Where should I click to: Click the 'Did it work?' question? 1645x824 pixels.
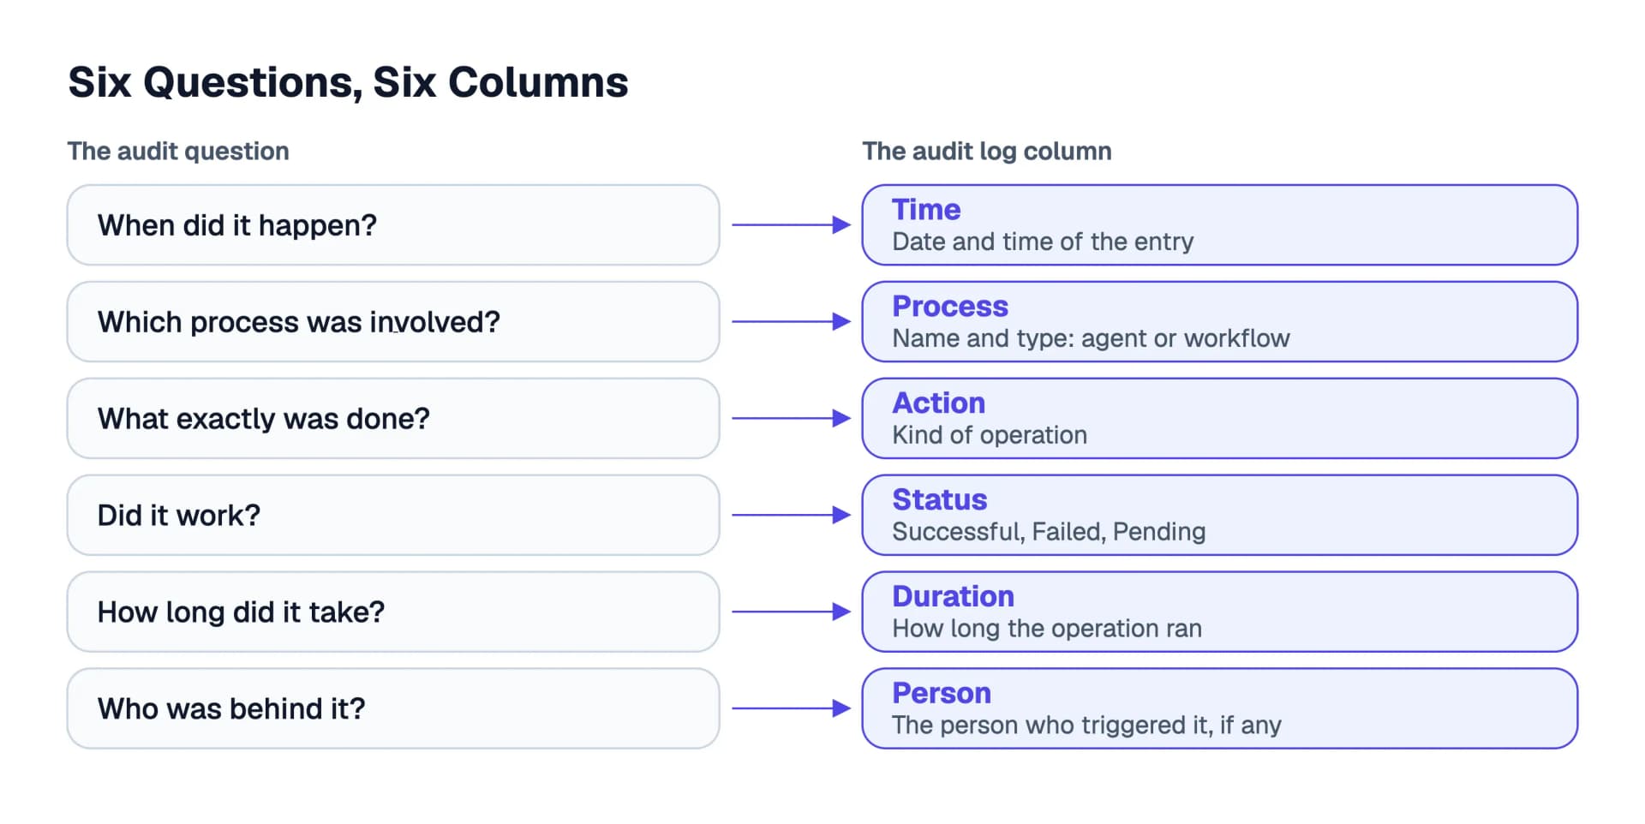(x=179, y=516)
